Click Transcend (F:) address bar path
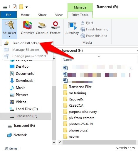 72,51
